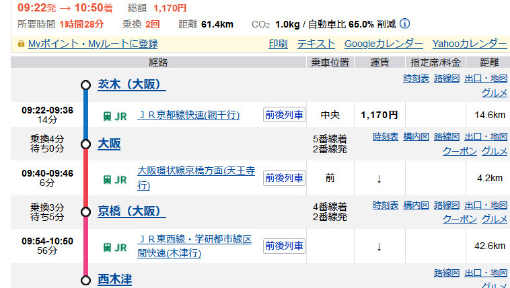Click the 09:54-10:50 time entry
510x288 pixels.
[x=47, y=241]
